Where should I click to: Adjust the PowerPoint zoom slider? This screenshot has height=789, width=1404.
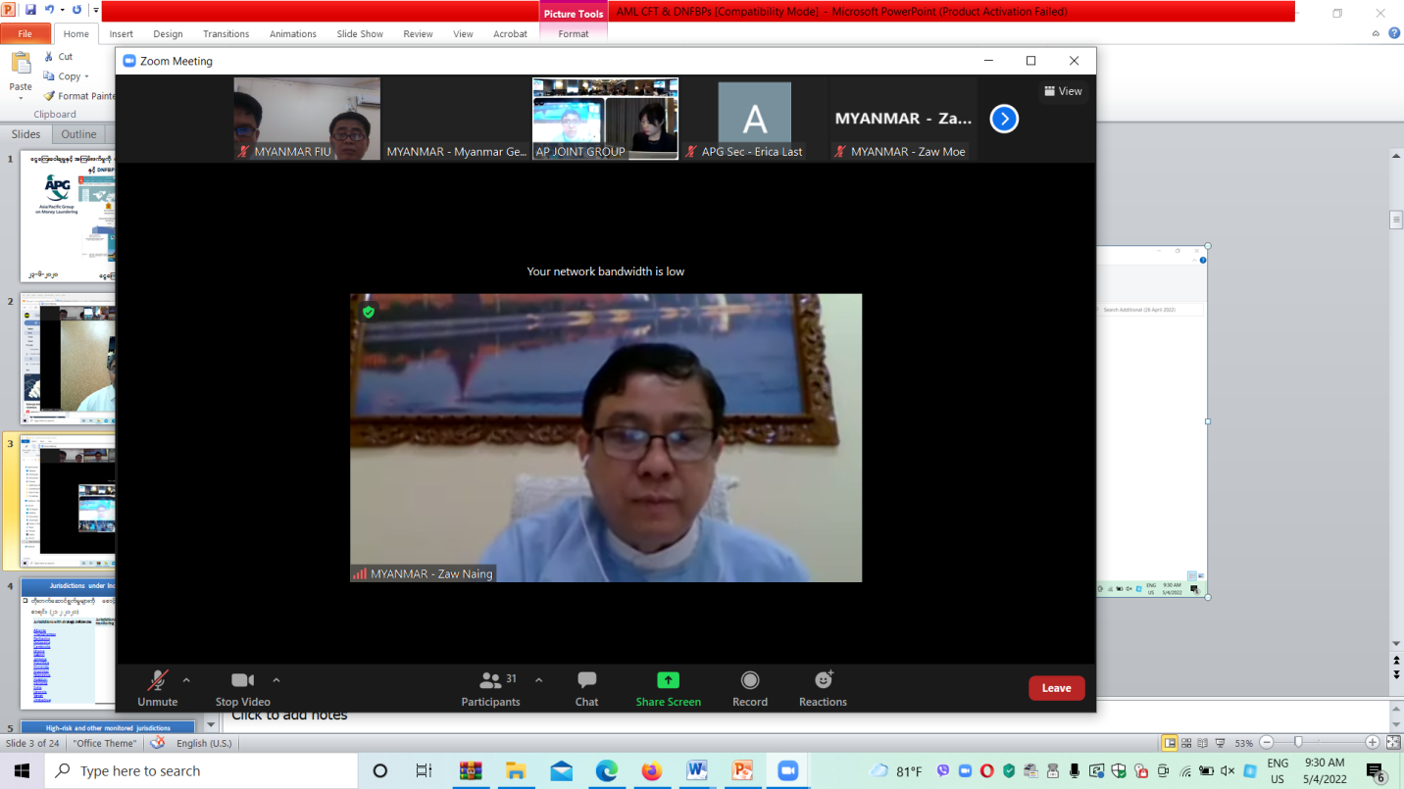pos(1298,743)
